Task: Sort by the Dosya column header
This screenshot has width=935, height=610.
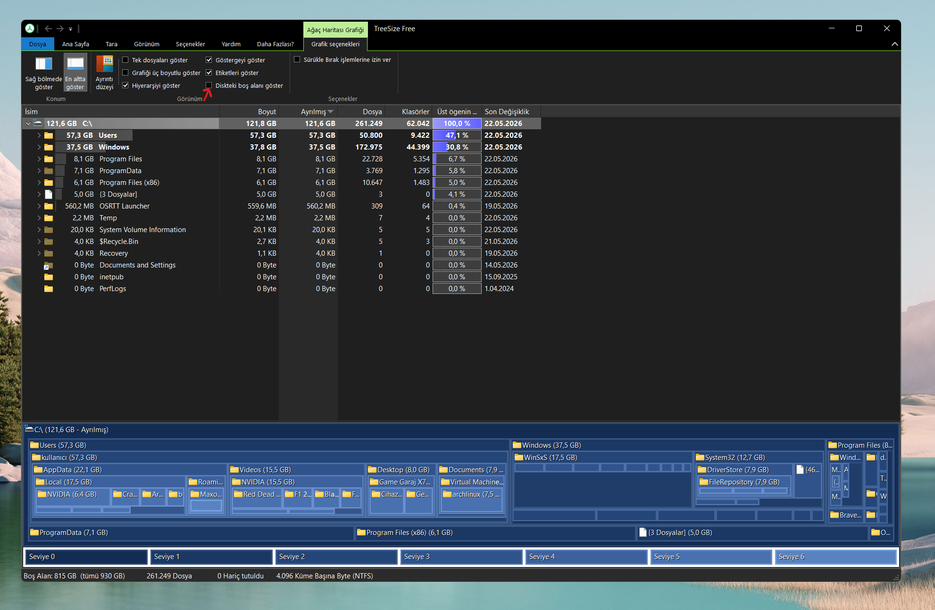Action: [361, 112]
